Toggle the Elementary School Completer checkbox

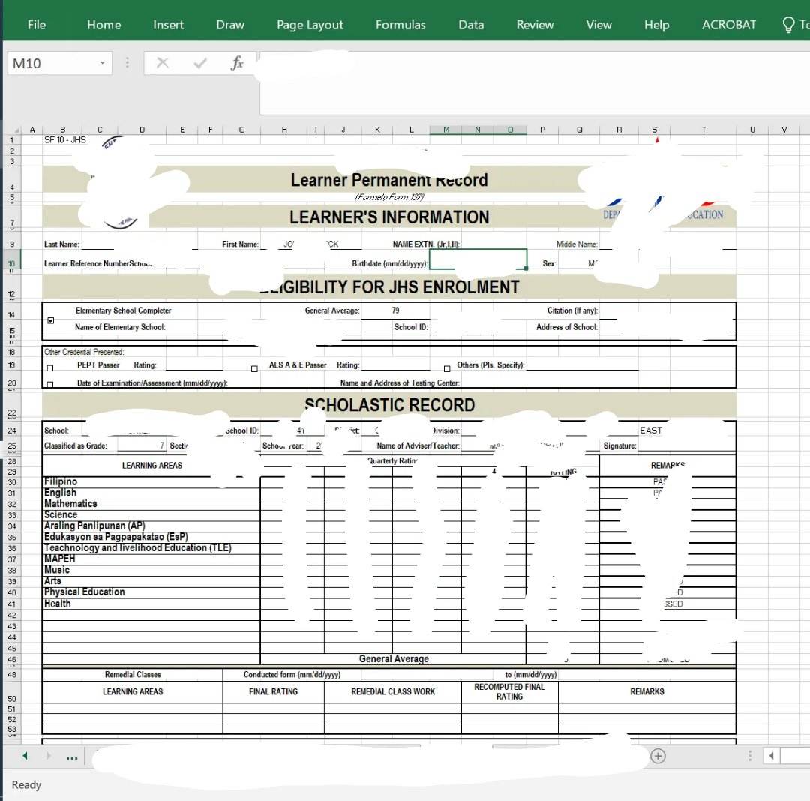(x=51, y=320)
